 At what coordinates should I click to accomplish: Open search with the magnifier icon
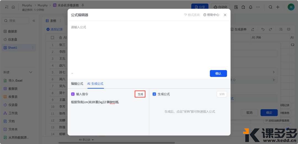coord(270,7)
